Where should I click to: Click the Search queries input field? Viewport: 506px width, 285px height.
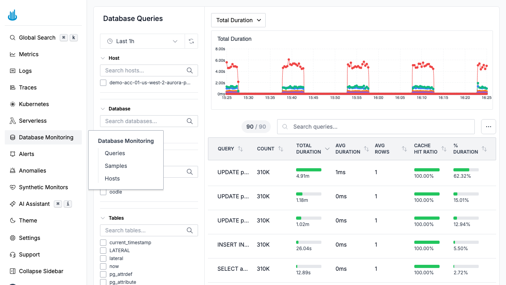click(x=376, y=127)
